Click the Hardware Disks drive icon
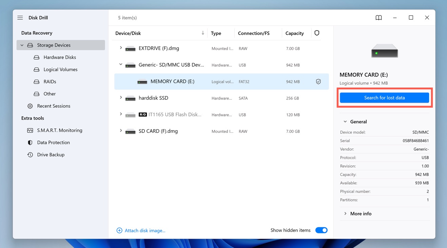The height and width of the screenshot is (248, 447). pos(37,58)
